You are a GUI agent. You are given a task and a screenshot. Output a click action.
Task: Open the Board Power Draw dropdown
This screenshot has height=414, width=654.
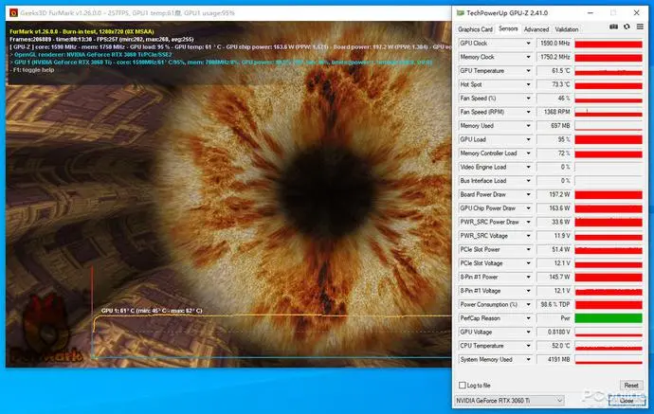click(x=528, y=195)
